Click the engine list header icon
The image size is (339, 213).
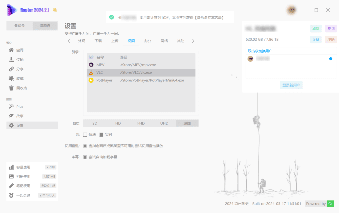click(x=91, y=57)
